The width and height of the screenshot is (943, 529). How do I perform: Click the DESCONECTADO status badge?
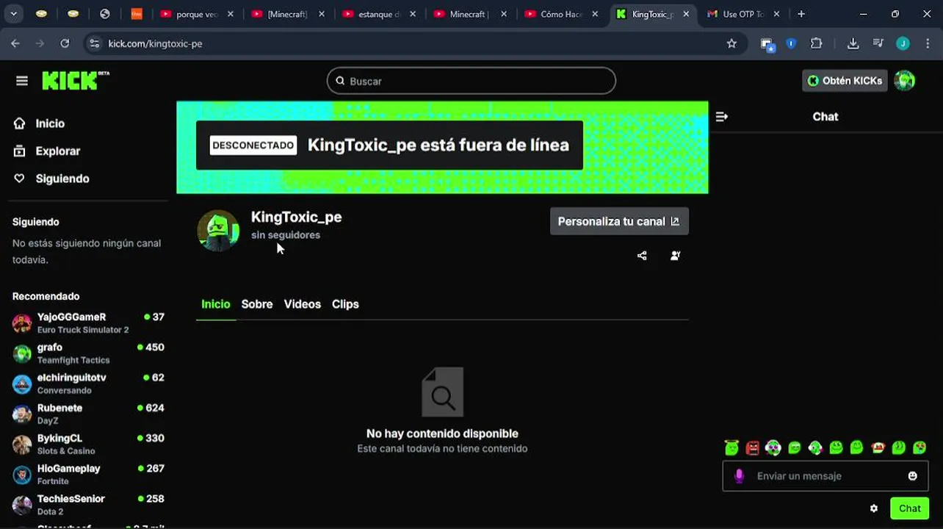click(253, 145)
